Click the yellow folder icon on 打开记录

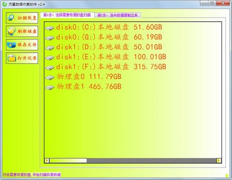[12, 58]
